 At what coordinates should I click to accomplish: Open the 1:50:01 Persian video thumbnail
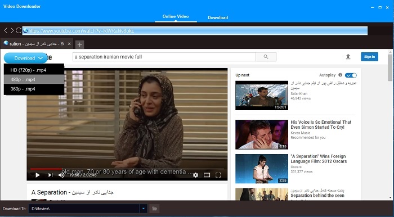pos(262,96)
